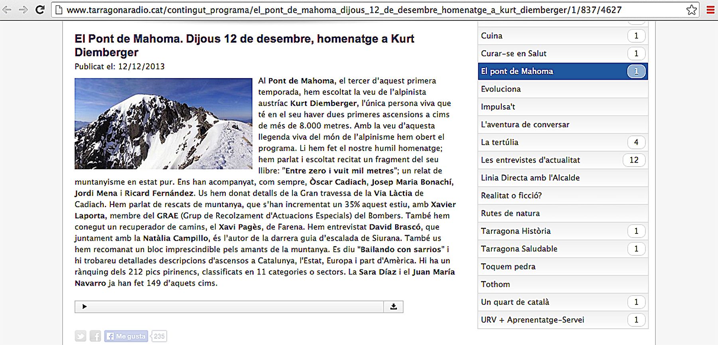
Task: Click the bold title Entre zero i vuit mil metres
Action: coord(340,171)
